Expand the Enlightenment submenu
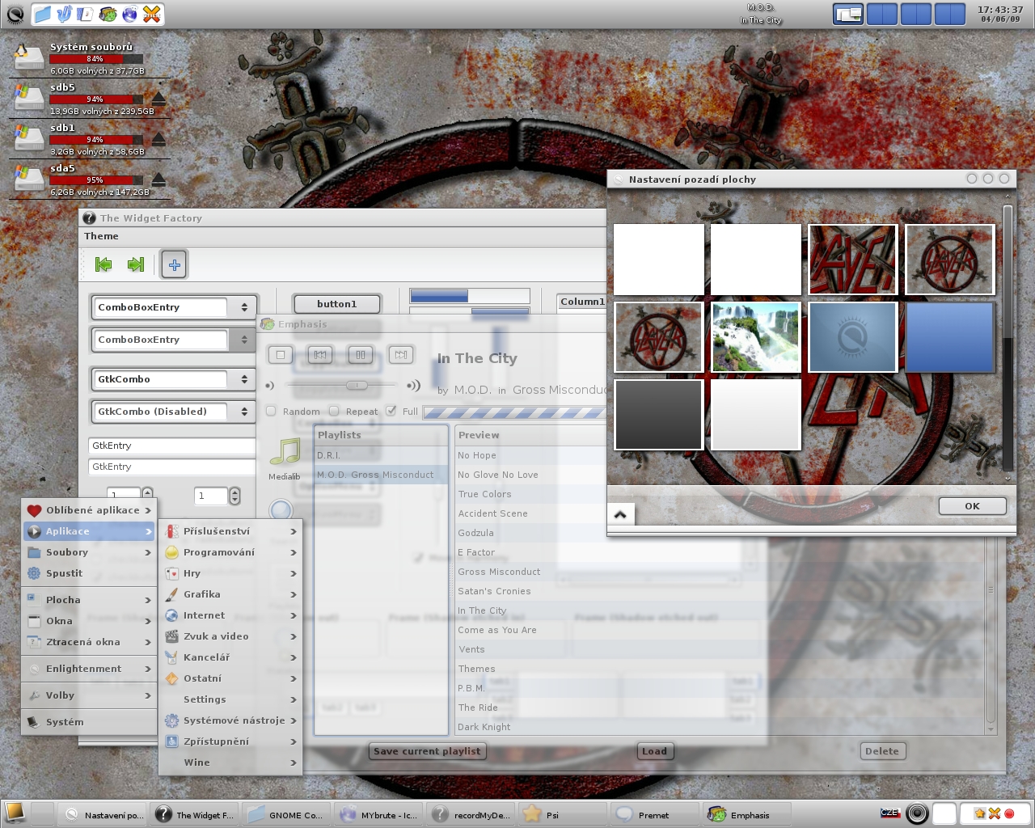The height and width of the screenshot is (828, 1035). [89, 669]
